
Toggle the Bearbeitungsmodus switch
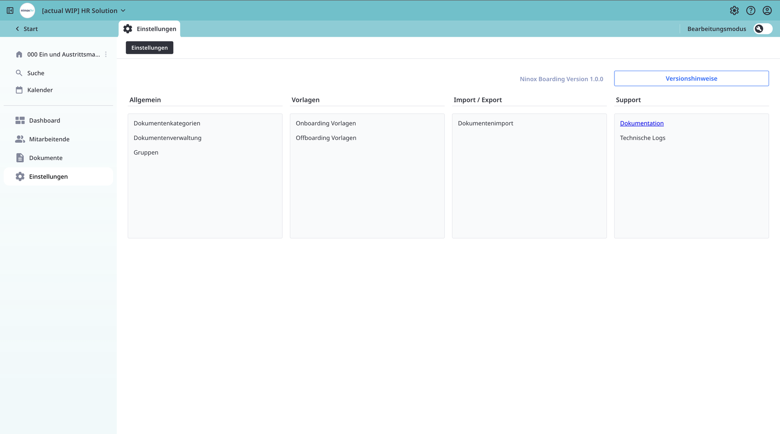(x=763, y=29)
